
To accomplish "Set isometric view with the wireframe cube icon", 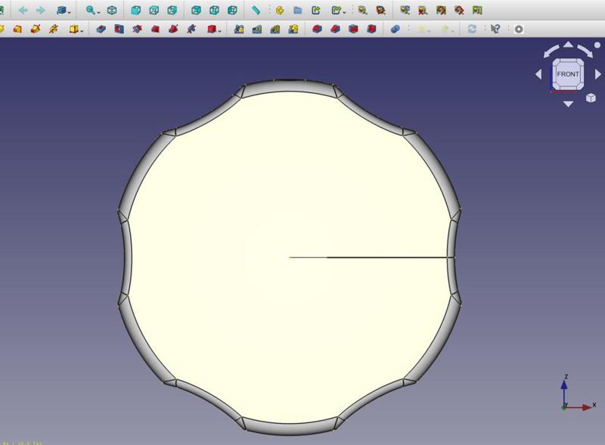I will [x=112, y=10].
